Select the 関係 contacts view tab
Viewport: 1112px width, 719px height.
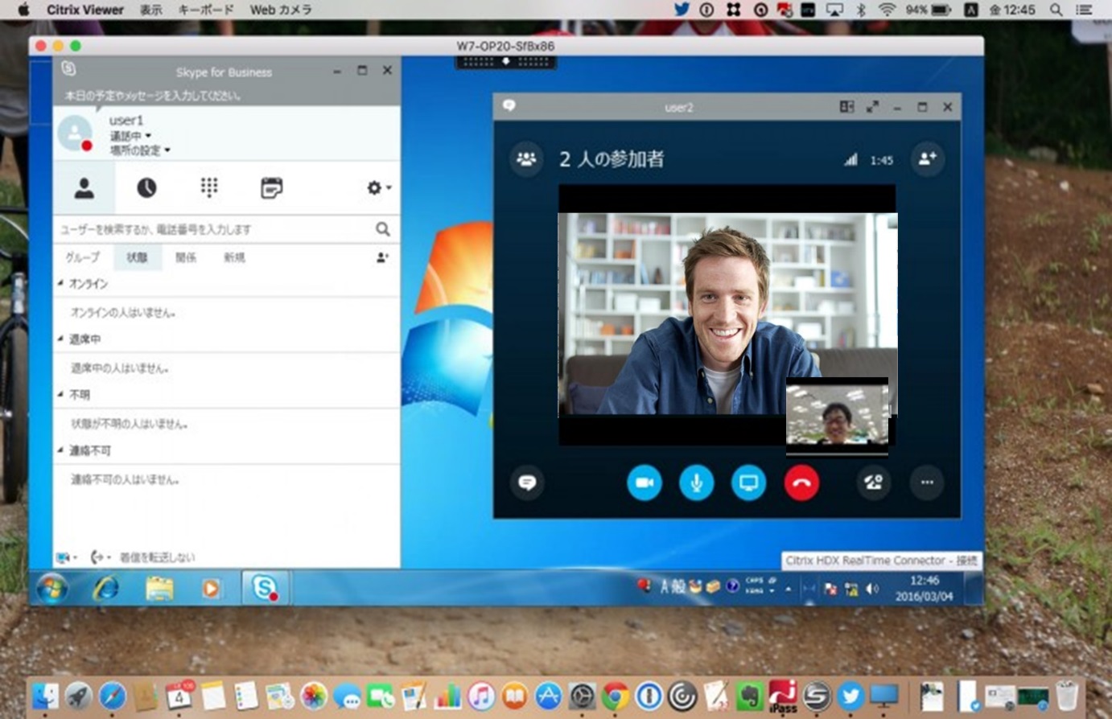point(186,257)
